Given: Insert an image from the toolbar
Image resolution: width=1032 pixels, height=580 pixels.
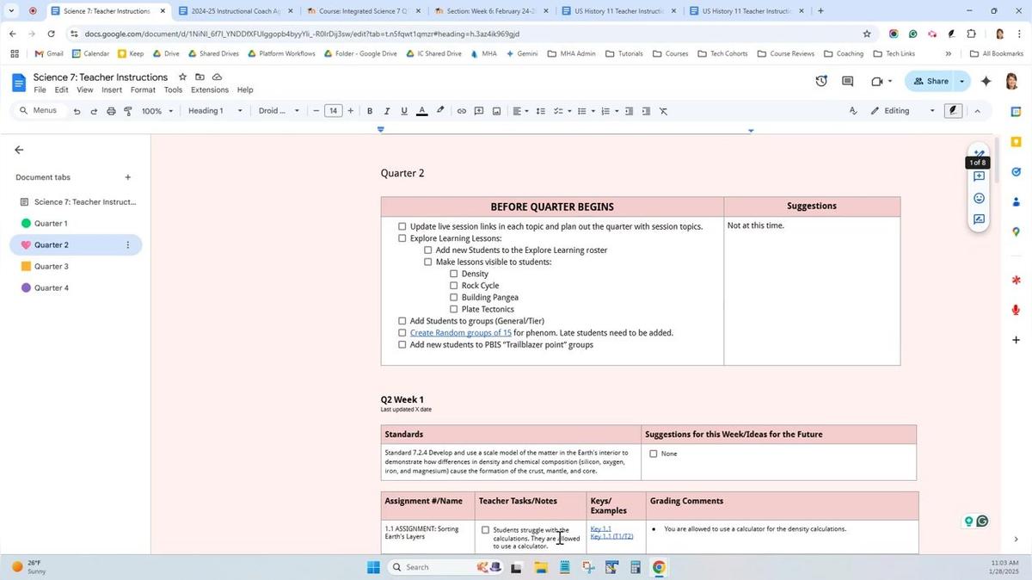Looking at the screenshot, I should point(496,110).
